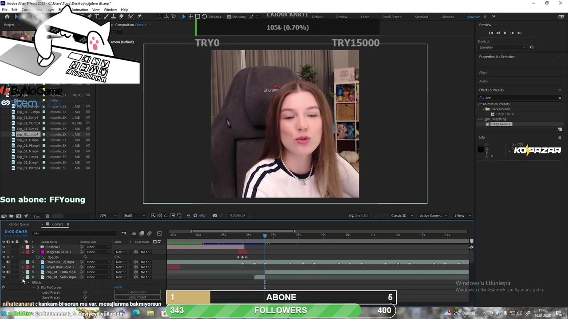Click the Reset shortcut icon in Preview panel
The width and height of the screenshot is (568, 319).
click(532, 47)
